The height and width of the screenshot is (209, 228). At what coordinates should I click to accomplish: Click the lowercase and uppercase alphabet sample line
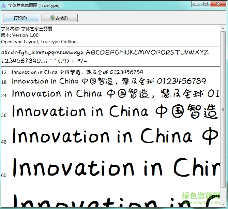(105, 53)
